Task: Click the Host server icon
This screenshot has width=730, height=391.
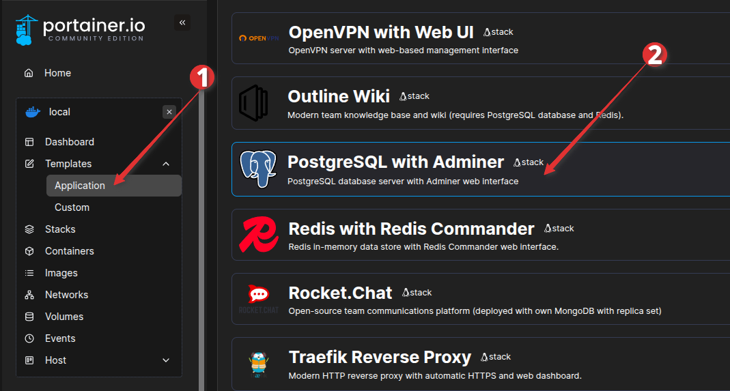Action: click(x=29, y=361)
